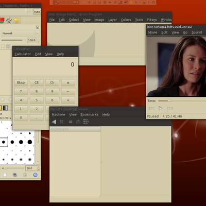
Task: Click the new brush icon
Action: (x=5, y=175)
